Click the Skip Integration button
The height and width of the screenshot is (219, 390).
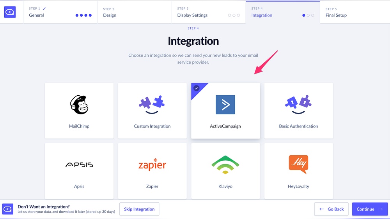[x=139, y=209]
